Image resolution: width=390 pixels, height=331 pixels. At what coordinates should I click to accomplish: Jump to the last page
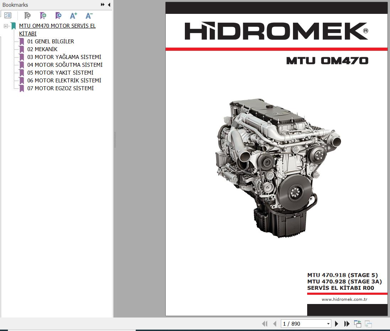click(347, 324)
